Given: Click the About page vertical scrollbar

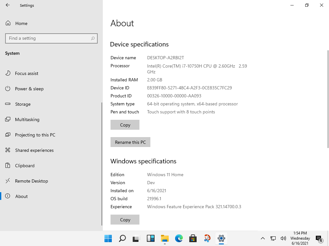Looking at the screenshot, I should 328,99.
